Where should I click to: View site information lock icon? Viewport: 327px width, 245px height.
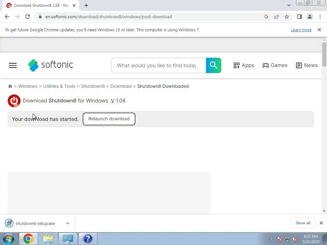click(40, 17)
